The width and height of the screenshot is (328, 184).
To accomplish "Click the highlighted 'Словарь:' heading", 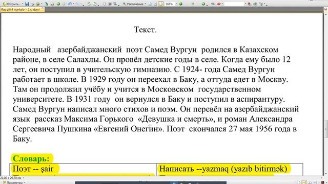I will [31, 158].
